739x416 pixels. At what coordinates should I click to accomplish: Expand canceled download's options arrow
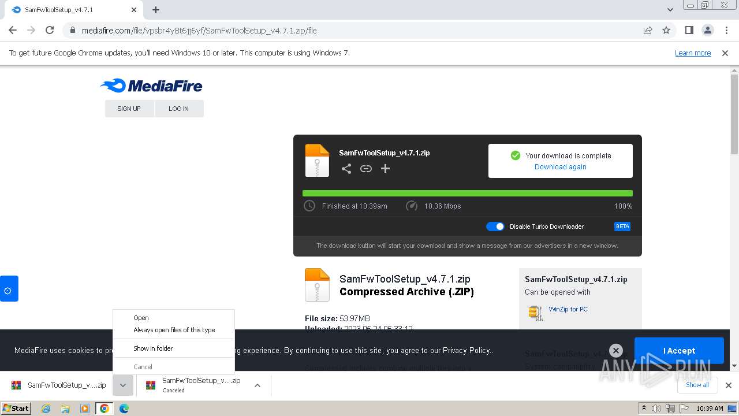[x=257, y=385]
